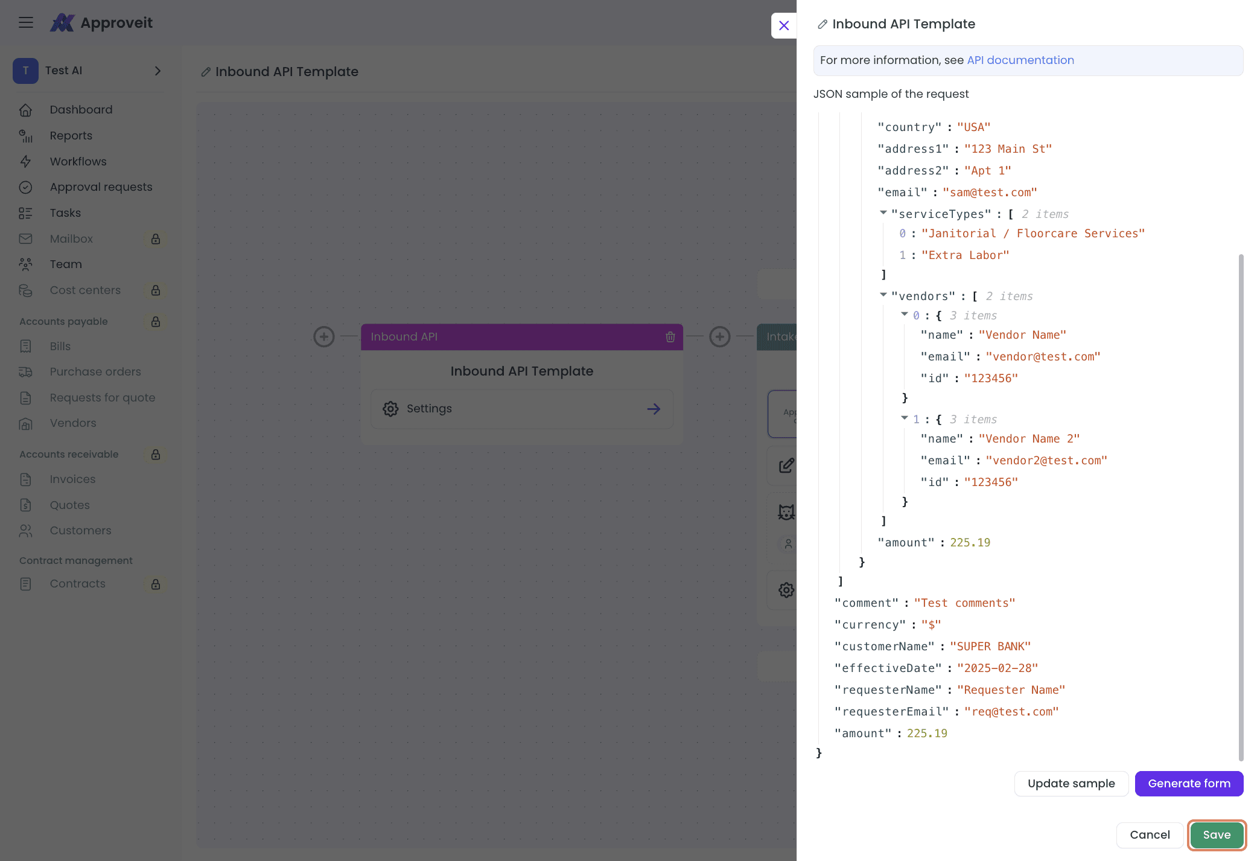The width and height of the screenshot is (1260, 861).
Task: Click the lock icon beside Accounts payable
Action: point(156,322)
